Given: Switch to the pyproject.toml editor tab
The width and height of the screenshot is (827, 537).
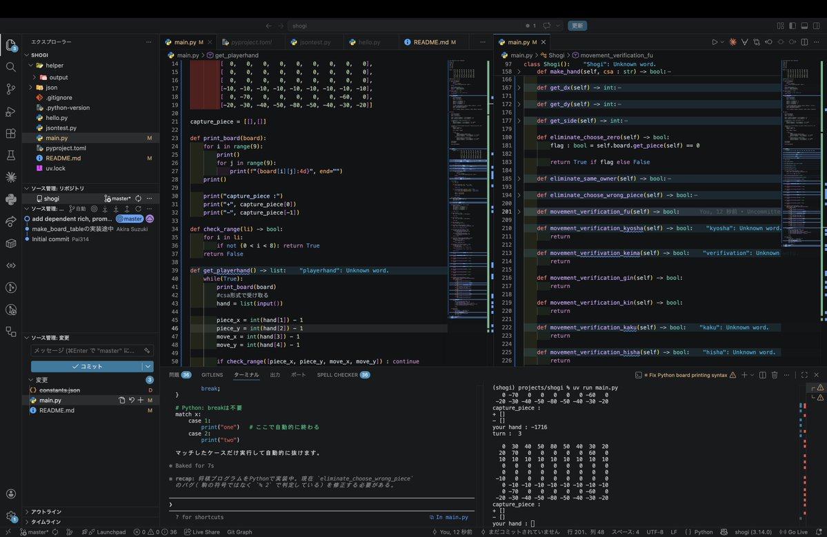Looking at the screenshot, I should coord(252,42).
